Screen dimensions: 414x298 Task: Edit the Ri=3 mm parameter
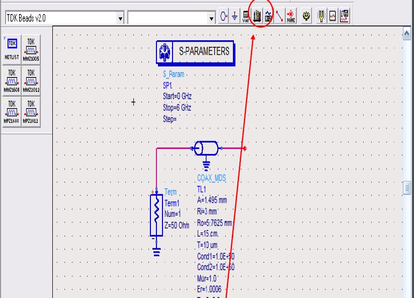coord(207,211)
